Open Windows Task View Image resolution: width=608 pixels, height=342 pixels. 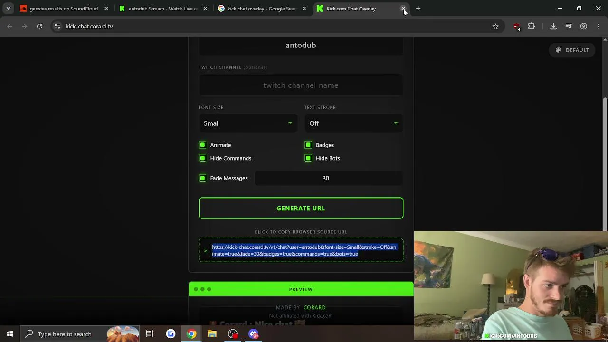tap(150, 334)
